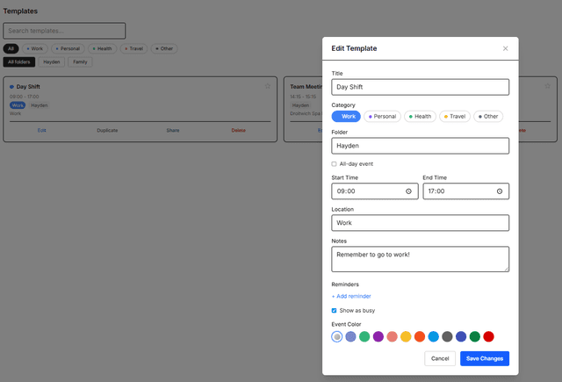Viewport: 562px width, 382px height.
Task: Select the Travel category in dialog
Action: coord(455,117)
